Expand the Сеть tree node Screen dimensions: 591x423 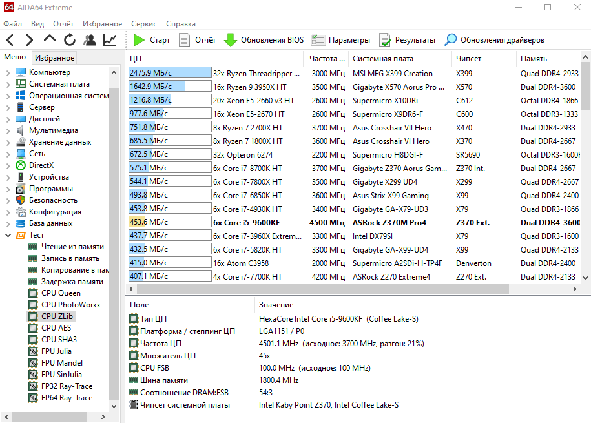[8, 154]
